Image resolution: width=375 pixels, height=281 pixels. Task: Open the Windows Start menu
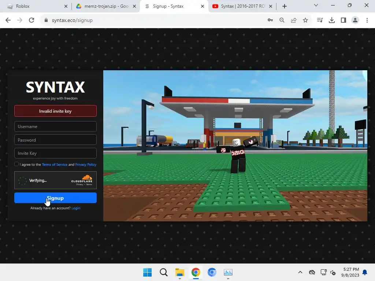147,272
